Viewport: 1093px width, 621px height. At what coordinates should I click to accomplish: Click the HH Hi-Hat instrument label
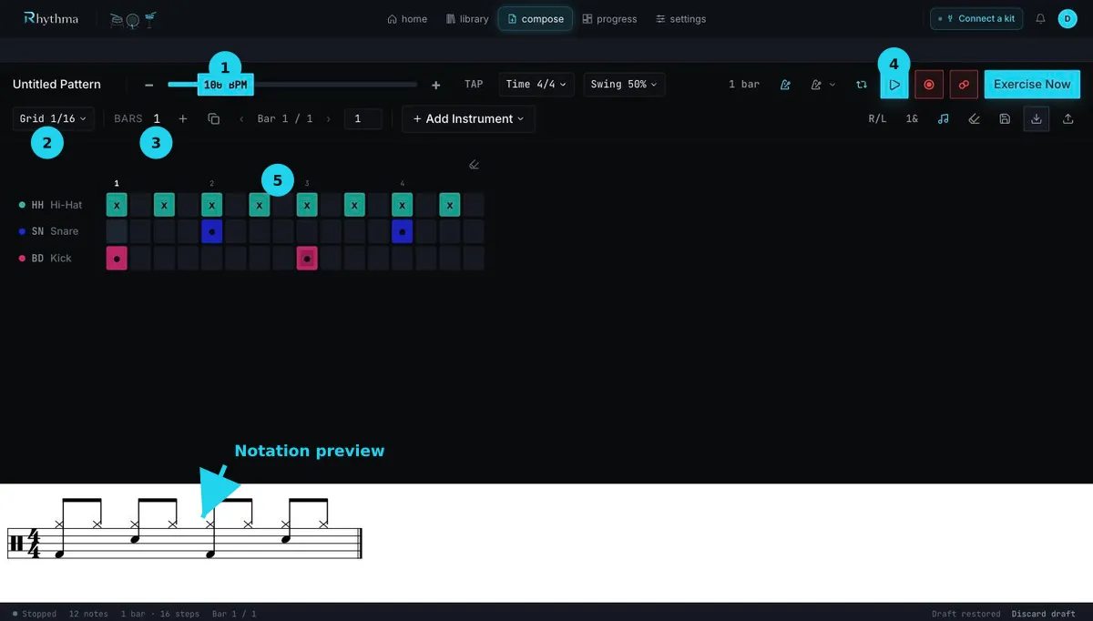(x=56, y=205)
